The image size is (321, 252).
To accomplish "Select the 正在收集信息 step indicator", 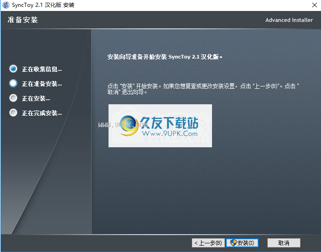I will tap(13, 69).
